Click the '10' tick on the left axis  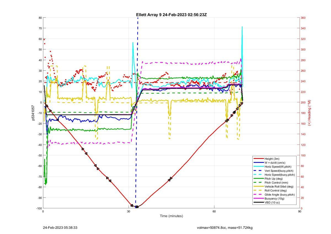[x=40, y=92]
